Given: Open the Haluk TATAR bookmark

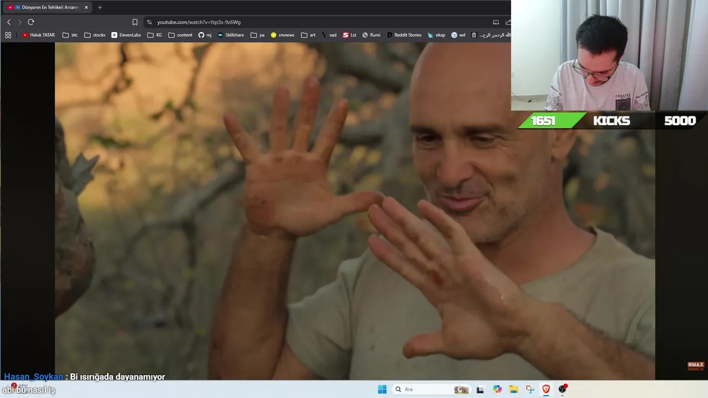Looking at the screenshot, I should tap(39, 35).
